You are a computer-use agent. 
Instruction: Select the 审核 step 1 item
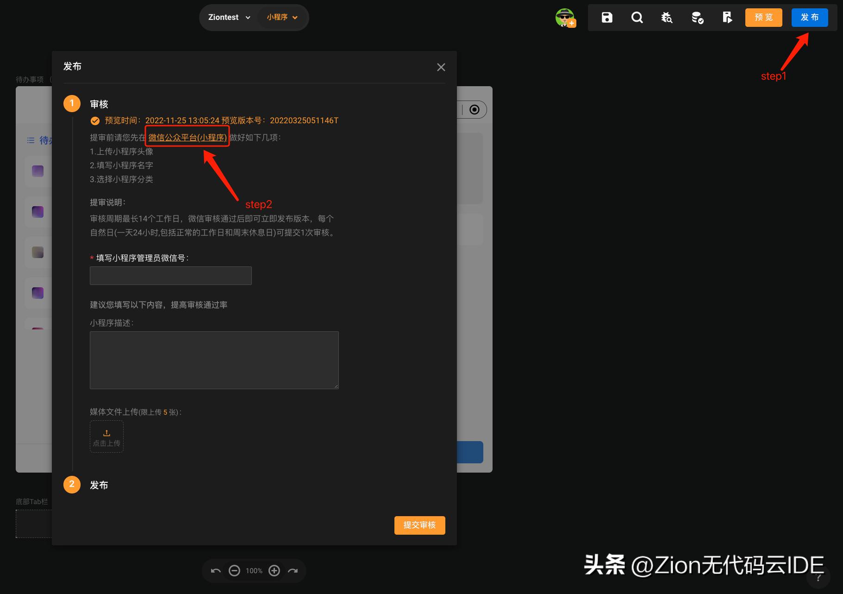tap(99, 103)
